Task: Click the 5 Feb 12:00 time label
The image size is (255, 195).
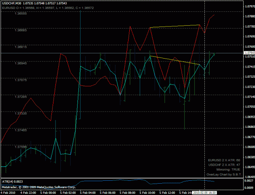Action: (167, 193)
